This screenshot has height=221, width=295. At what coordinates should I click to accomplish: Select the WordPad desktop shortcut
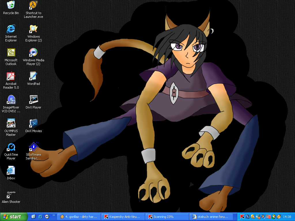point(33,79)
